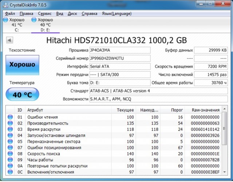Click the CrystalDiskInfo app icon in title bar
The height and width of the screenshot is (182, 233).
[5, 5]
